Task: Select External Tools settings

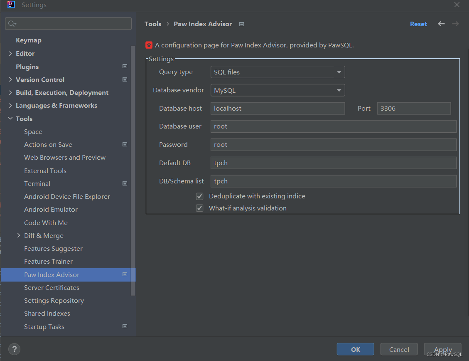Action: click(x=45, y=171)
